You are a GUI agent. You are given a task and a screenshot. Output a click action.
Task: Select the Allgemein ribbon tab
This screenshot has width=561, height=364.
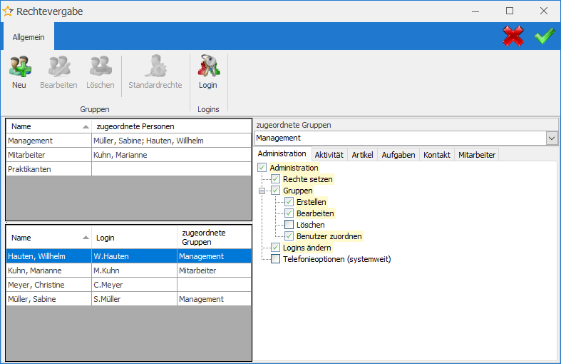tap(29, 37)
